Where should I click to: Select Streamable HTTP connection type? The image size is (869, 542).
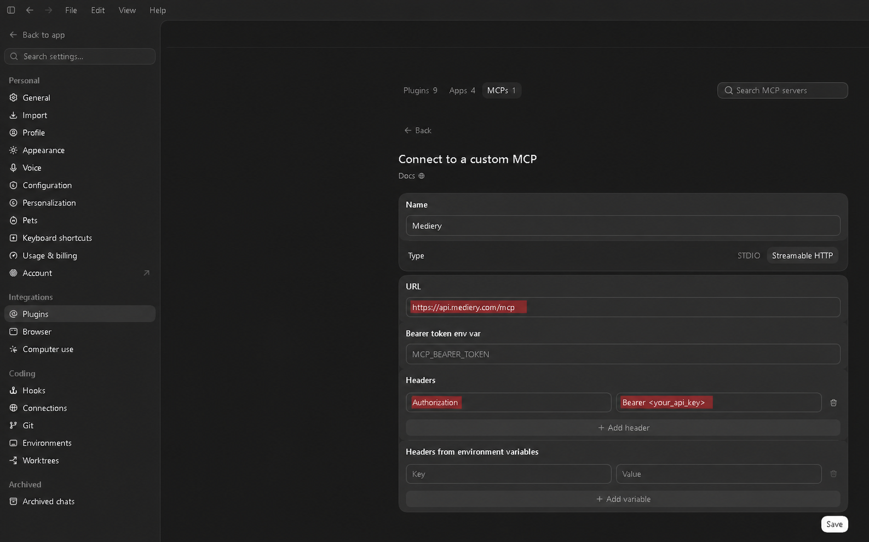point(802,255)
